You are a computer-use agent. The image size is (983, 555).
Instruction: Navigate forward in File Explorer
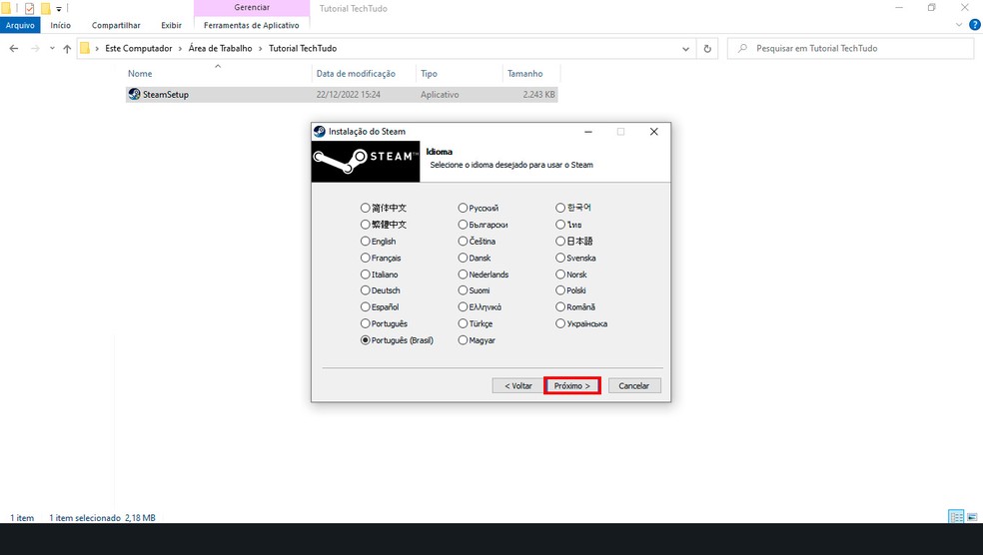pos(35,48)
